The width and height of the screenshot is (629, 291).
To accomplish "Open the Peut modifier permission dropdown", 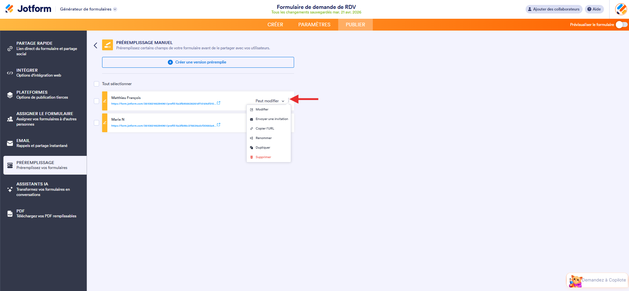I will coord(270,101).
